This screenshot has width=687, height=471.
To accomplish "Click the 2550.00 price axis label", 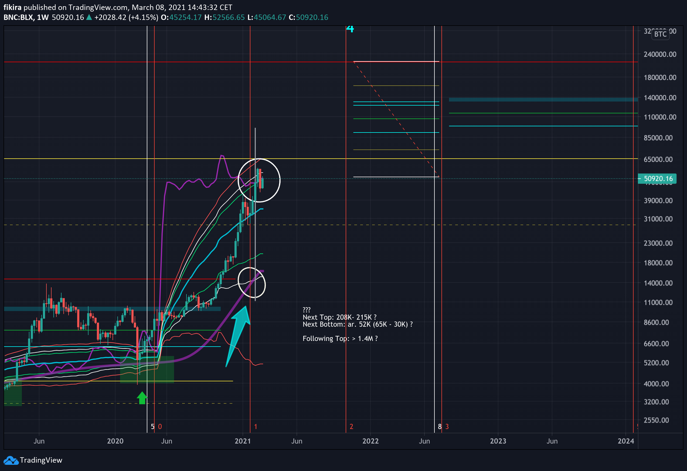I will (x=656, y=420).
